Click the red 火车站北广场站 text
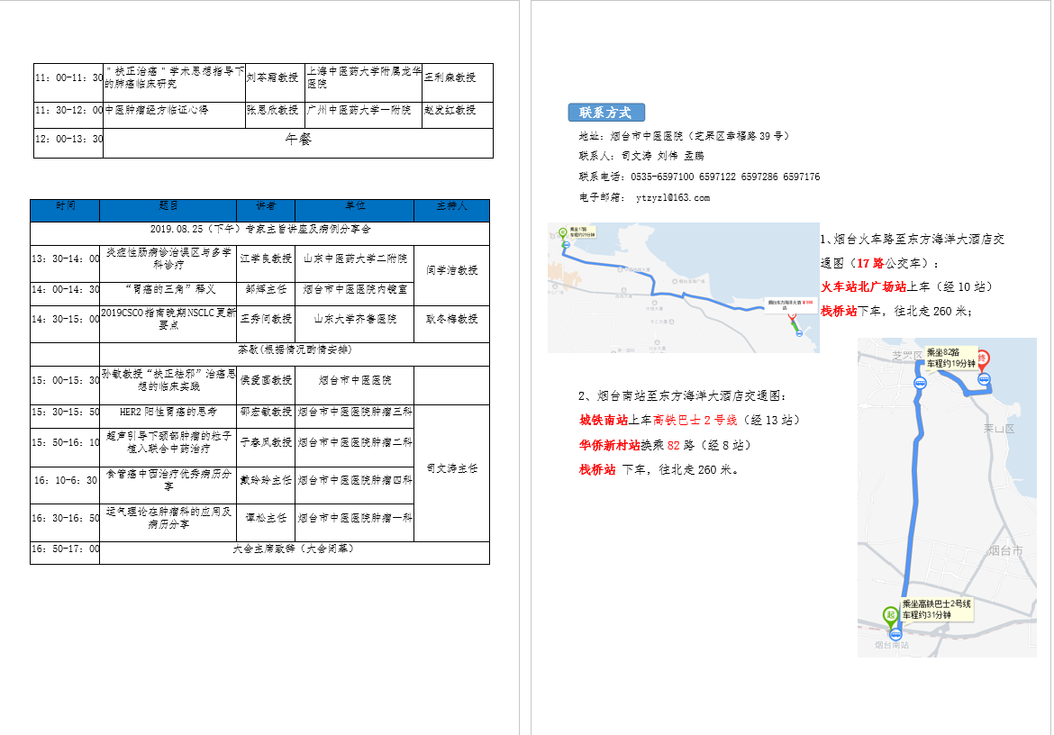This screenshot has width=1054, height=735. 863,287
